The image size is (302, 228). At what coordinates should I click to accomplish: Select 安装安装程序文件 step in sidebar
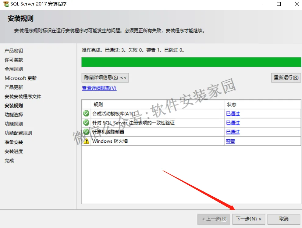pos(23,97)
